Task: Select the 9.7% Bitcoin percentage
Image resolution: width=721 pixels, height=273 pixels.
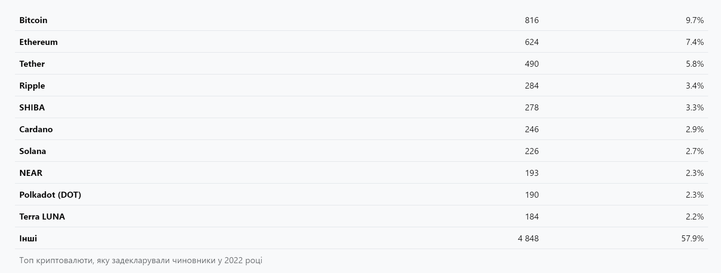Action: point(694,20)
